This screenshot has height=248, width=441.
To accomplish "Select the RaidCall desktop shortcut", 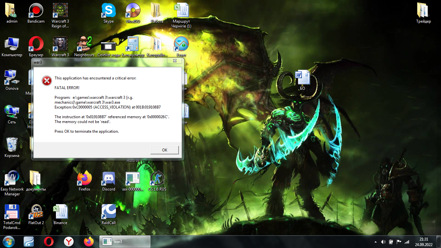I will (109, 215).
